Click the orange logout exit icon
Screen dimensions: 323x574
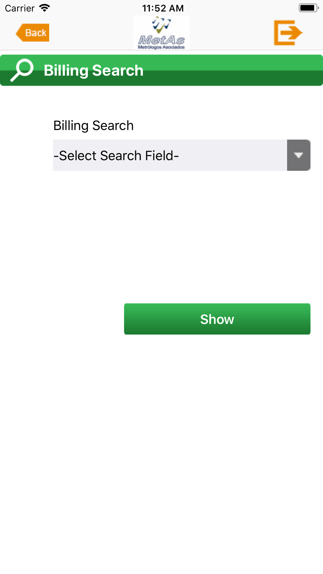click(x=288, y=33)
